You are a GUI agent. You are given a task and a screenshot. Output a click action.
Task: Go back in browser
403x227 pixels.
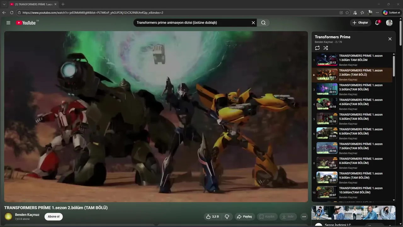4,13
